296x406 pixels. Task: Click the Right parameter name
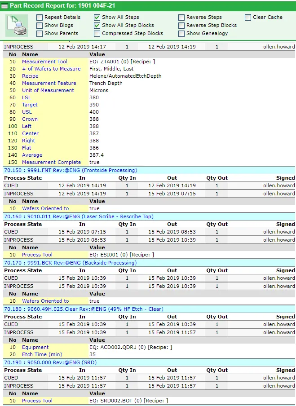28,141
